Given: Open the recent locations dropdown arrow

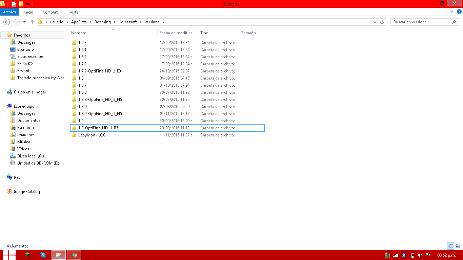Looking at the screenshot, I should [x=24, y=22].
